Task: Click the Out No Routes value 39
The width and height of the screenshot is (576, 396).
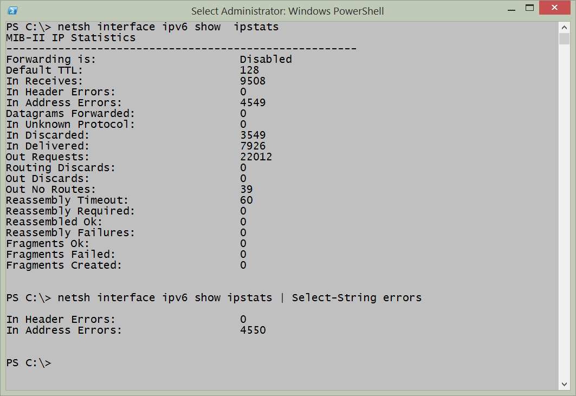Action: 246,190
